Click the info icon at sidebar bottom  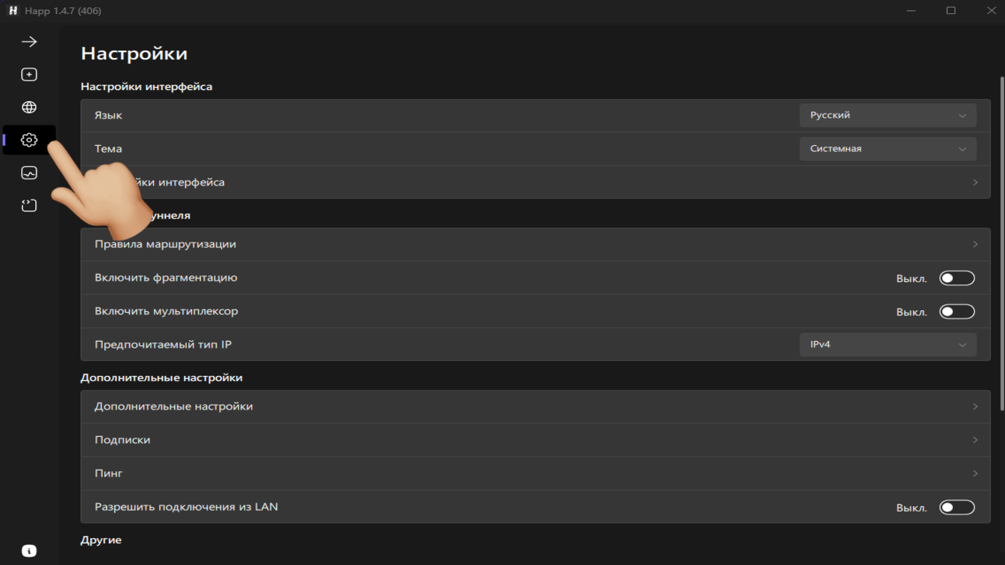29,551
